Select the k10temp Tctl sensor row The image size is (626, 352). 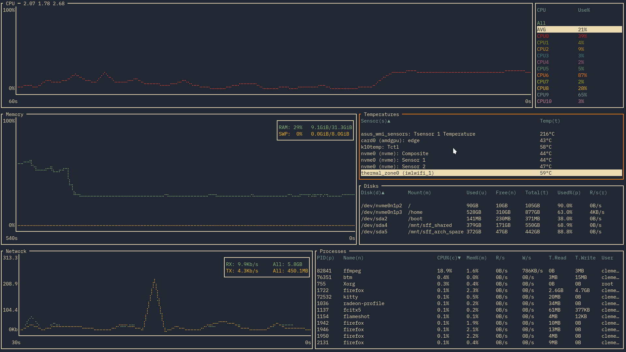[491, 147]
